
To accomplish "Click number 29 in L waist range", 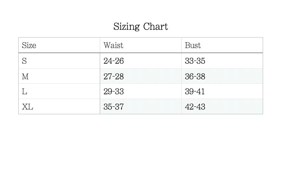I will point(107,92).
